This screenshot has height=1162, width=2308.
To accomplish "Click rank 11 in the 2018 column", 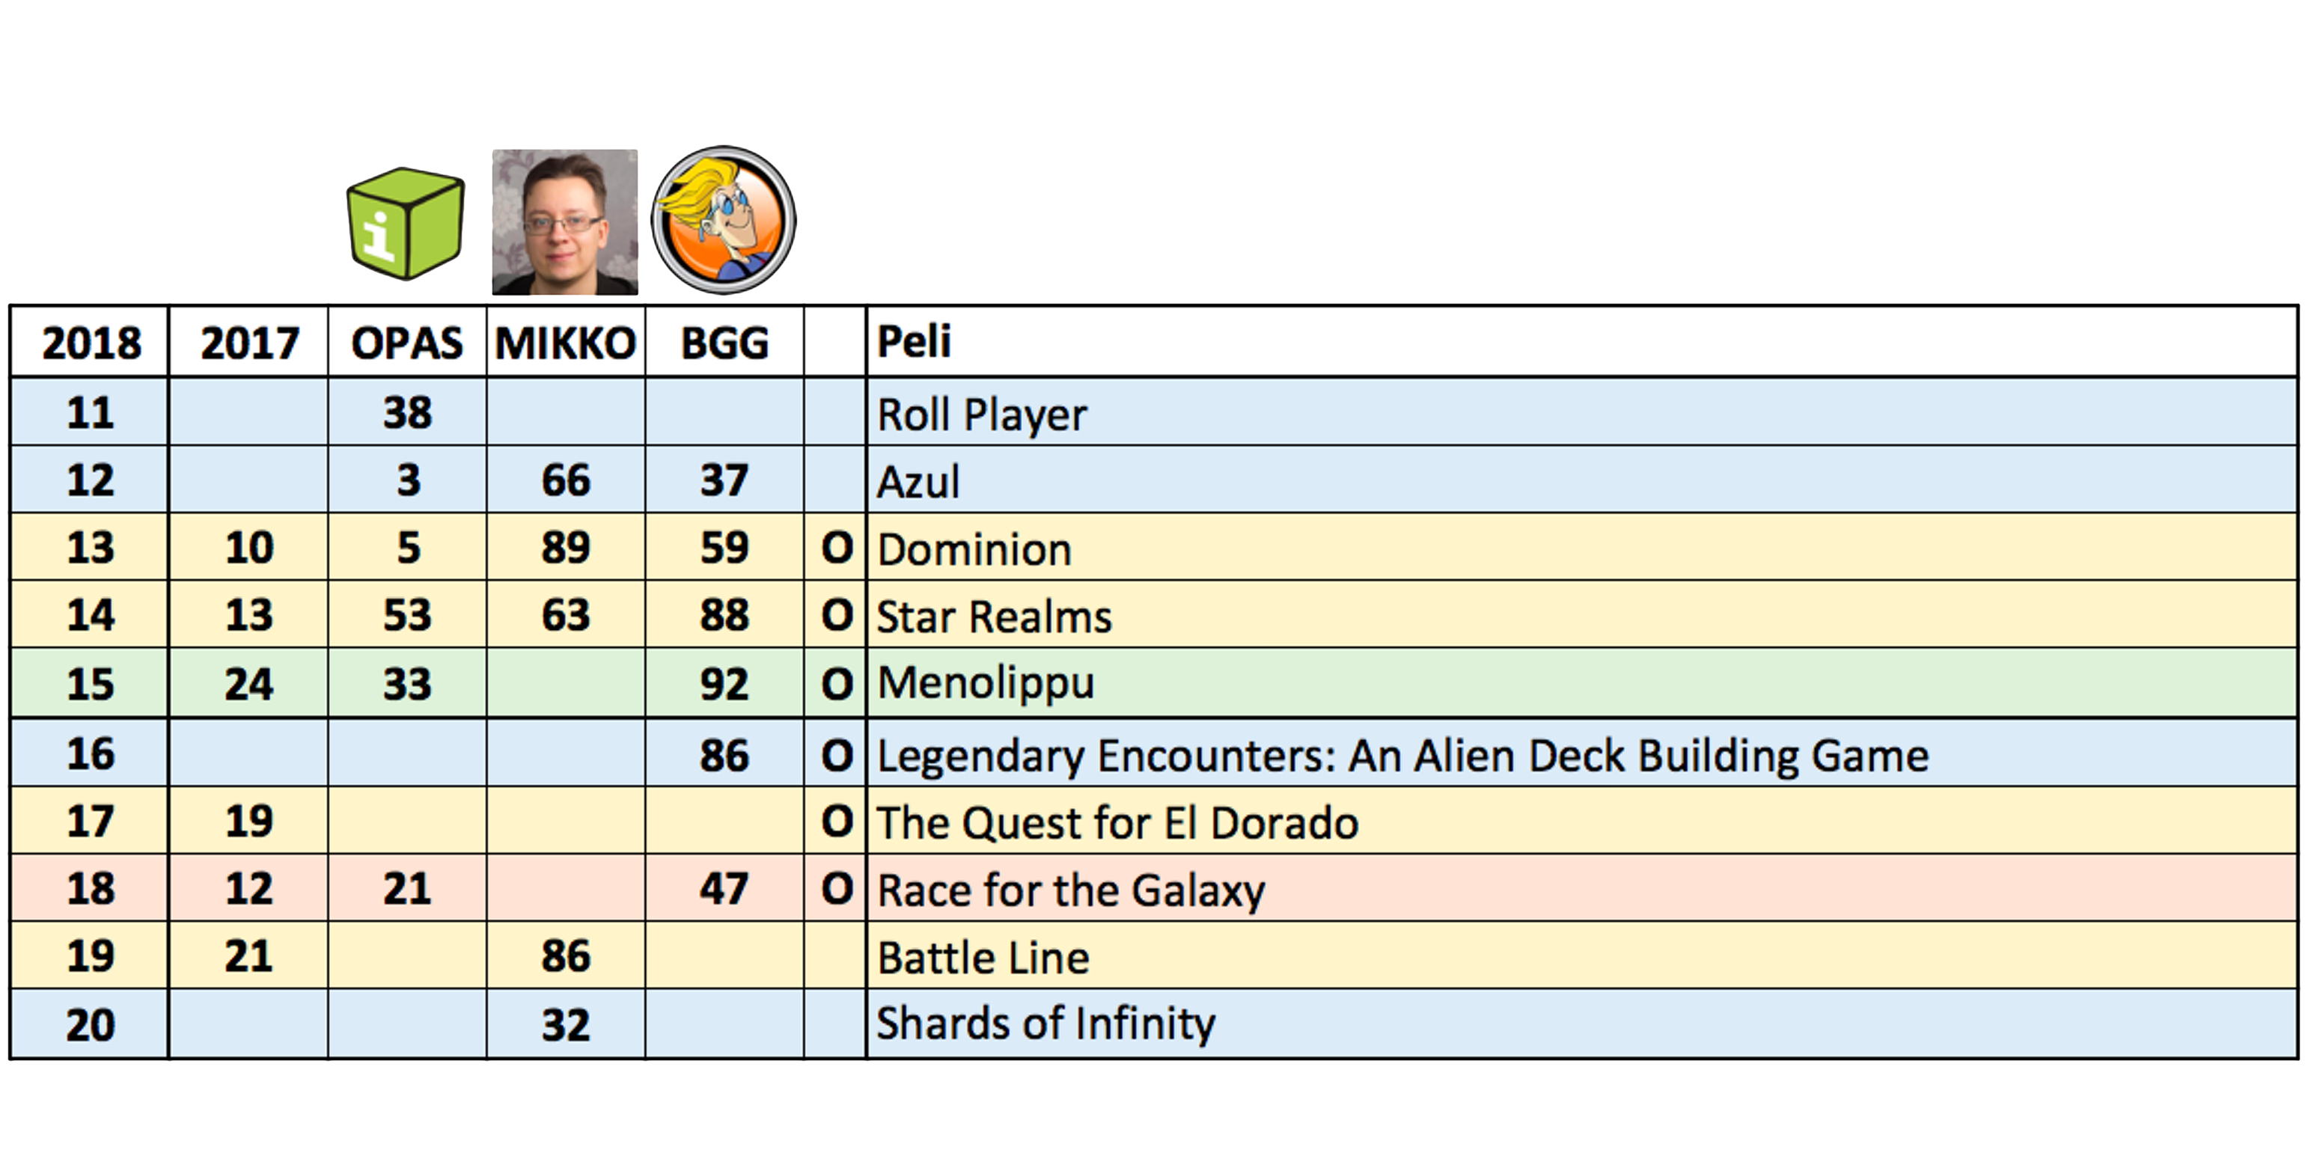I will coord(91,413).
